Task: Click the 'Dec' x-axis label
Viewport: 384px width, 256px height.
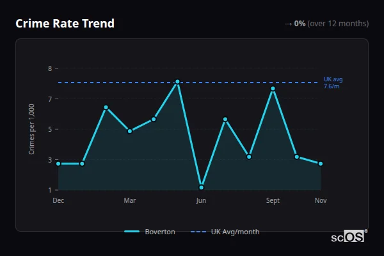Action: tap(58, 200)
